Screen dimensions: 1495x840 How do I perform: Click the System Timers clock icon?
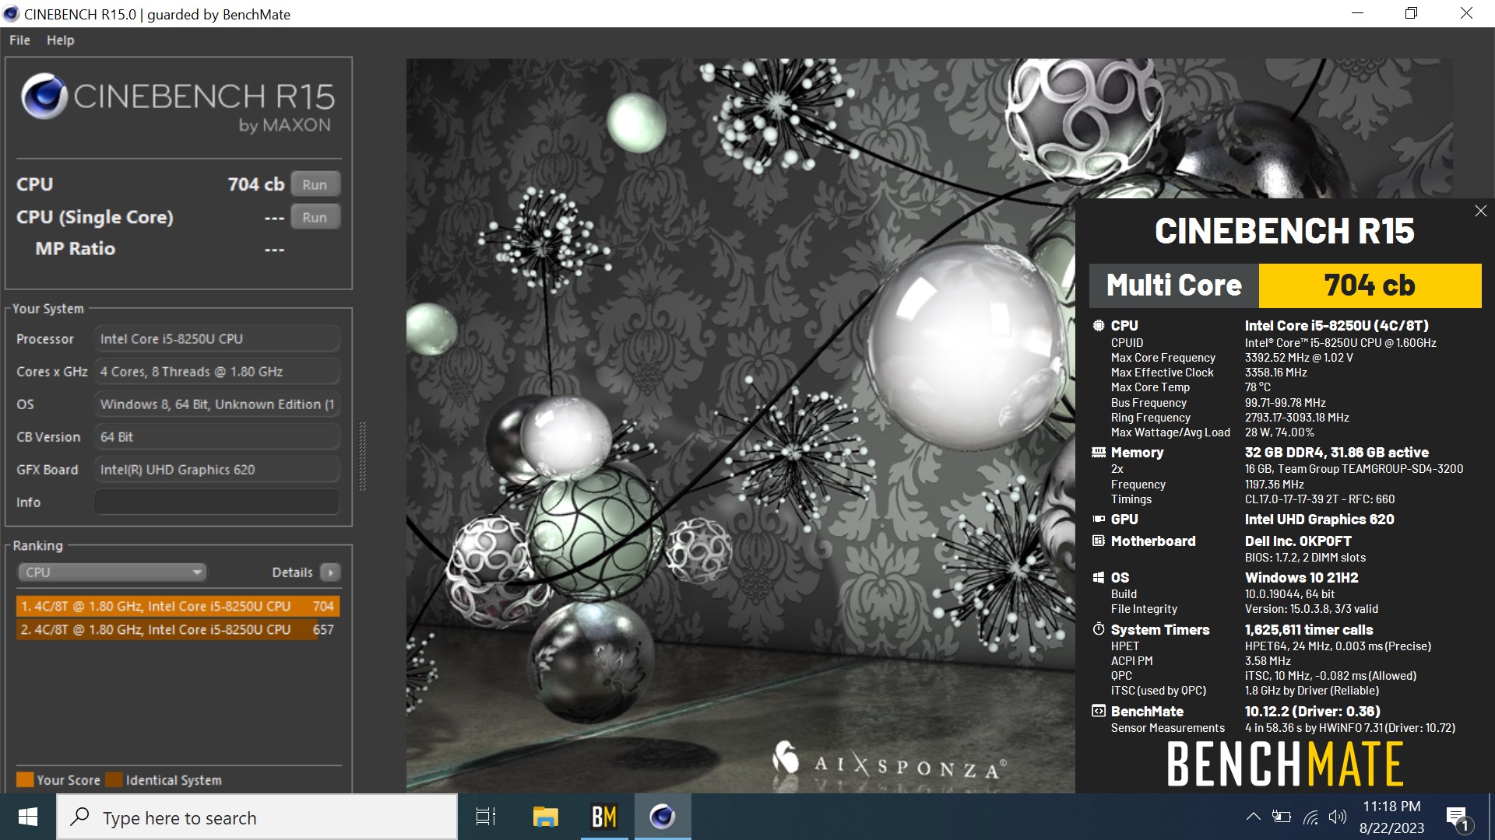[x=1098, y=629]
